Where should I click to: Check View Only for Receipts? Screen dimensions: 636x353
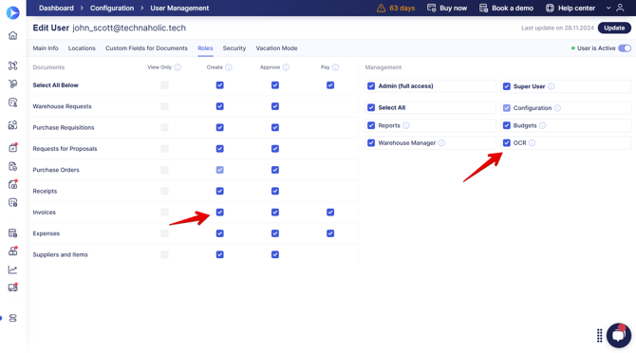pos(164,191)
